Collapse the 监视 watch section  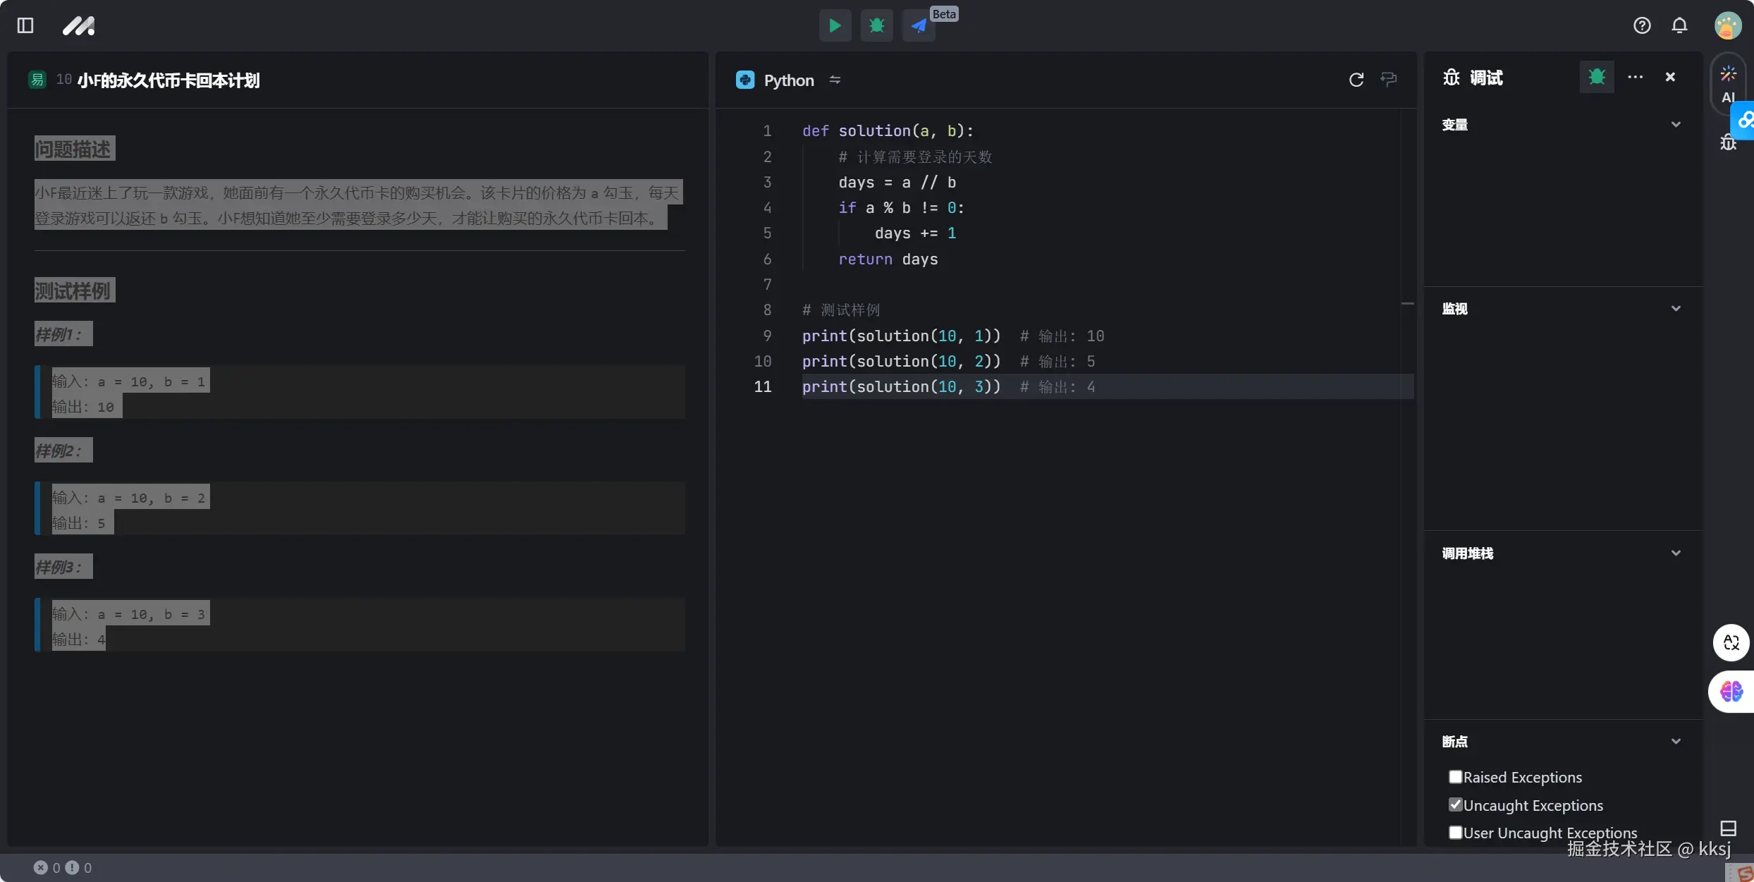pos(1676,309)
